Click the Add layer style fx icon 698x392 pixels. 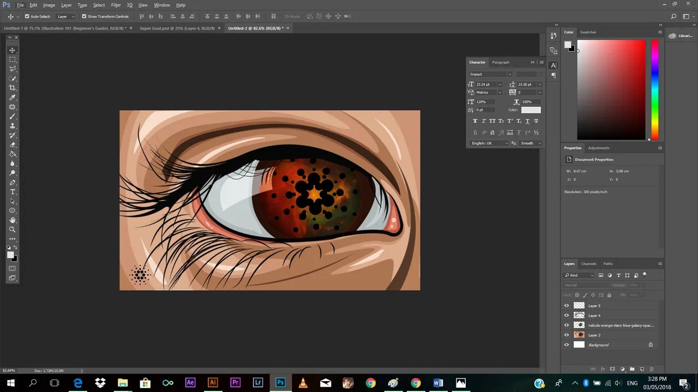pos(603,369)
